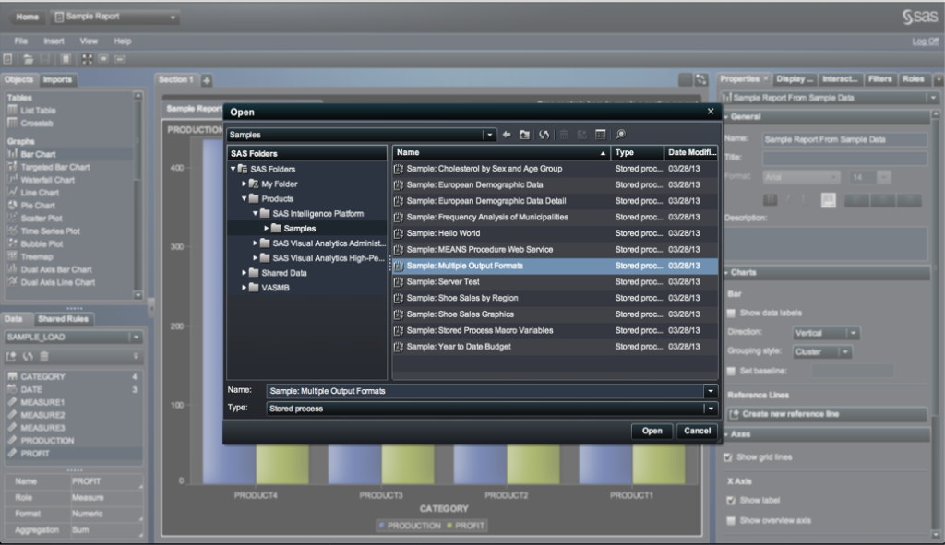Go back in the Open dialog

click(x=507, y=135)
